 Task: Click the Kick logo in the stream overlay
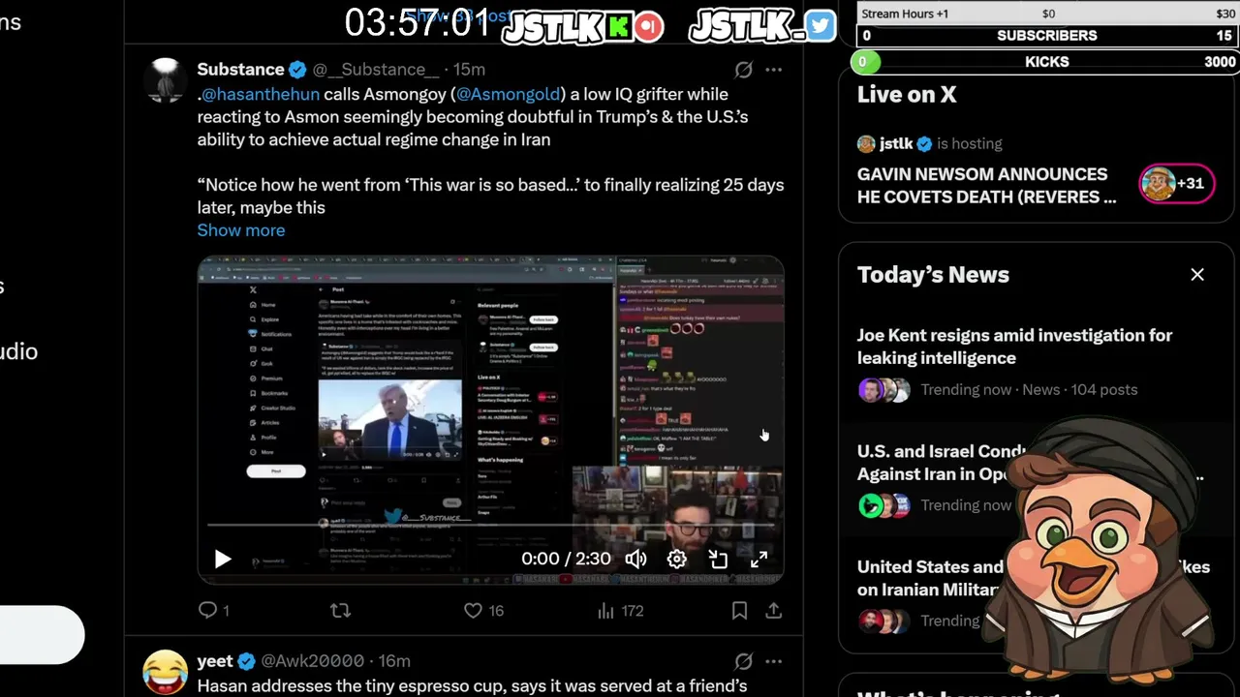click(617, 26)
